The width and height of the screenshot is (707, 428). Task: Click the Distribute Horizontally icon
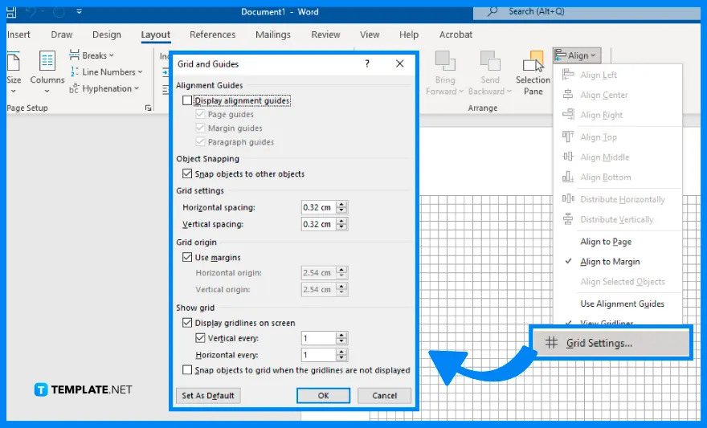[568, 198]
